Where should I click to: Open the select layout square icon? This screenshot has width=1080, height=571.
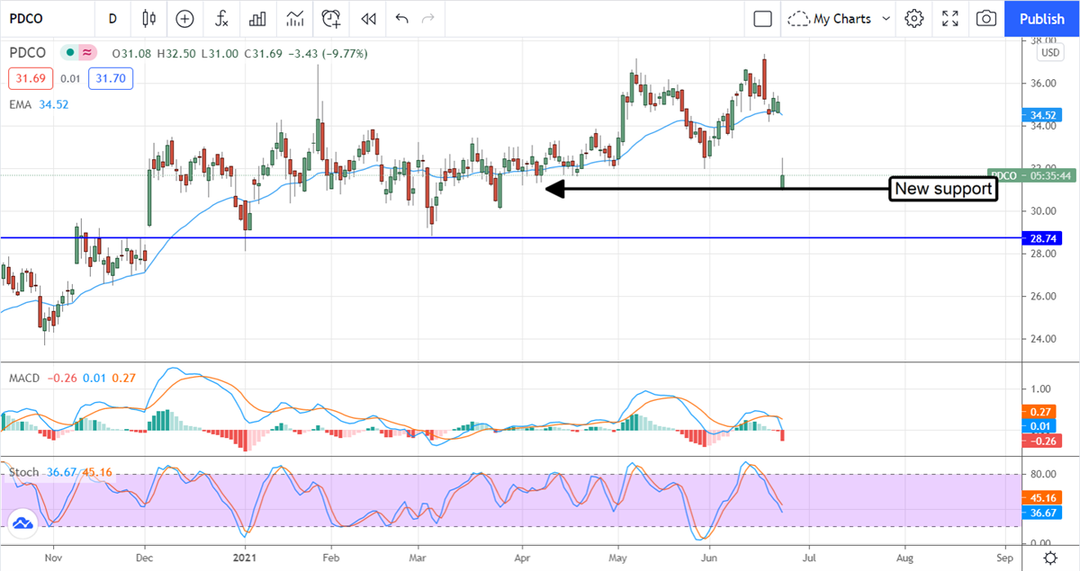763,18
